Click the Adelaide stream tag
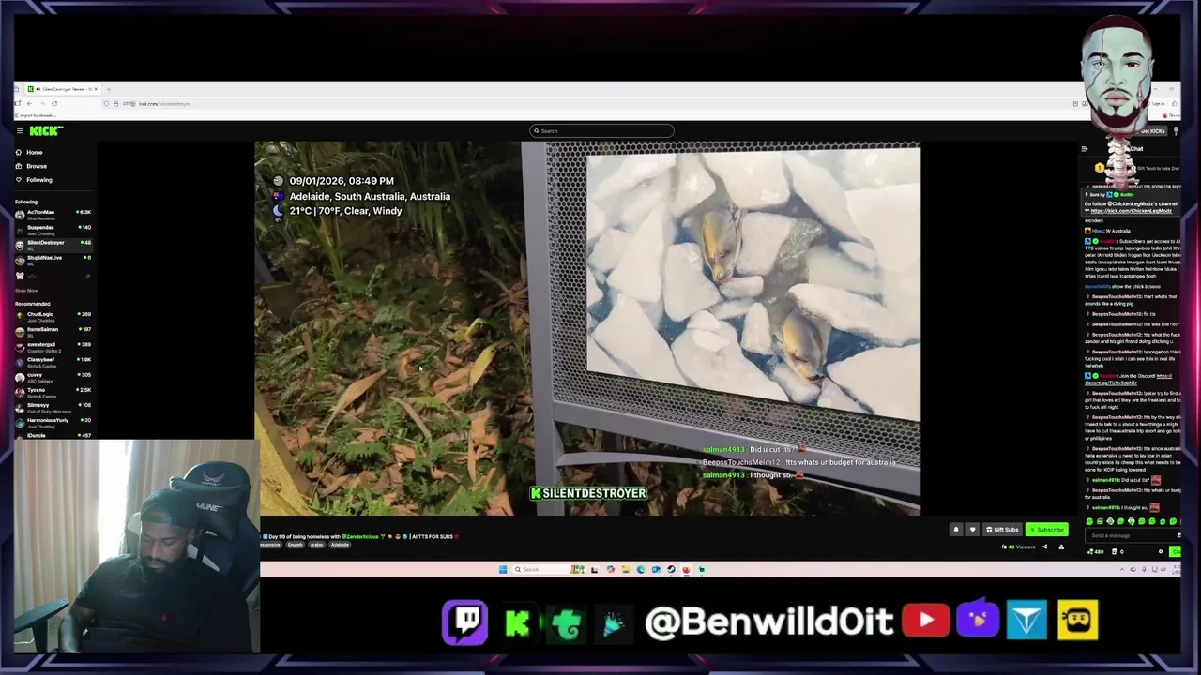Image resolution: width=1201 pixels, height=675 pixels. 340,545
